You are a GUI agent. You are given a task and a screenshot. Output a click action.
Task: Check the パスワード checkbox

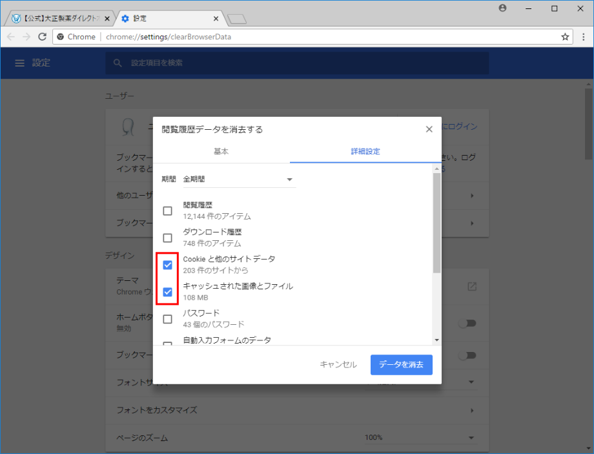pyautogui.click(x=167, y=319)
